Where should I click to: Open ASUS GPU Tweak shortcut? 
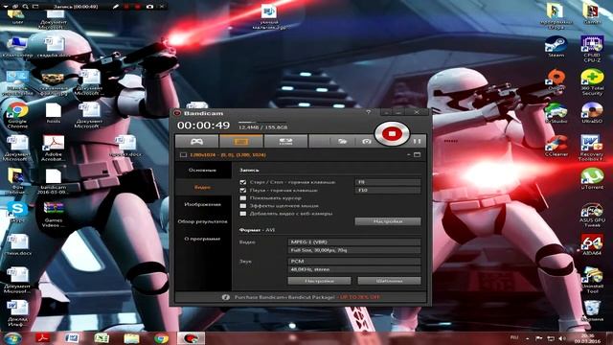(592, 215)
